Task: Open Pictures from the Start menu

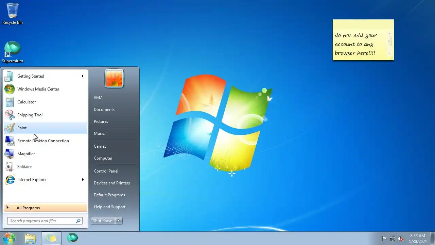Action: (x=101, y=121)
